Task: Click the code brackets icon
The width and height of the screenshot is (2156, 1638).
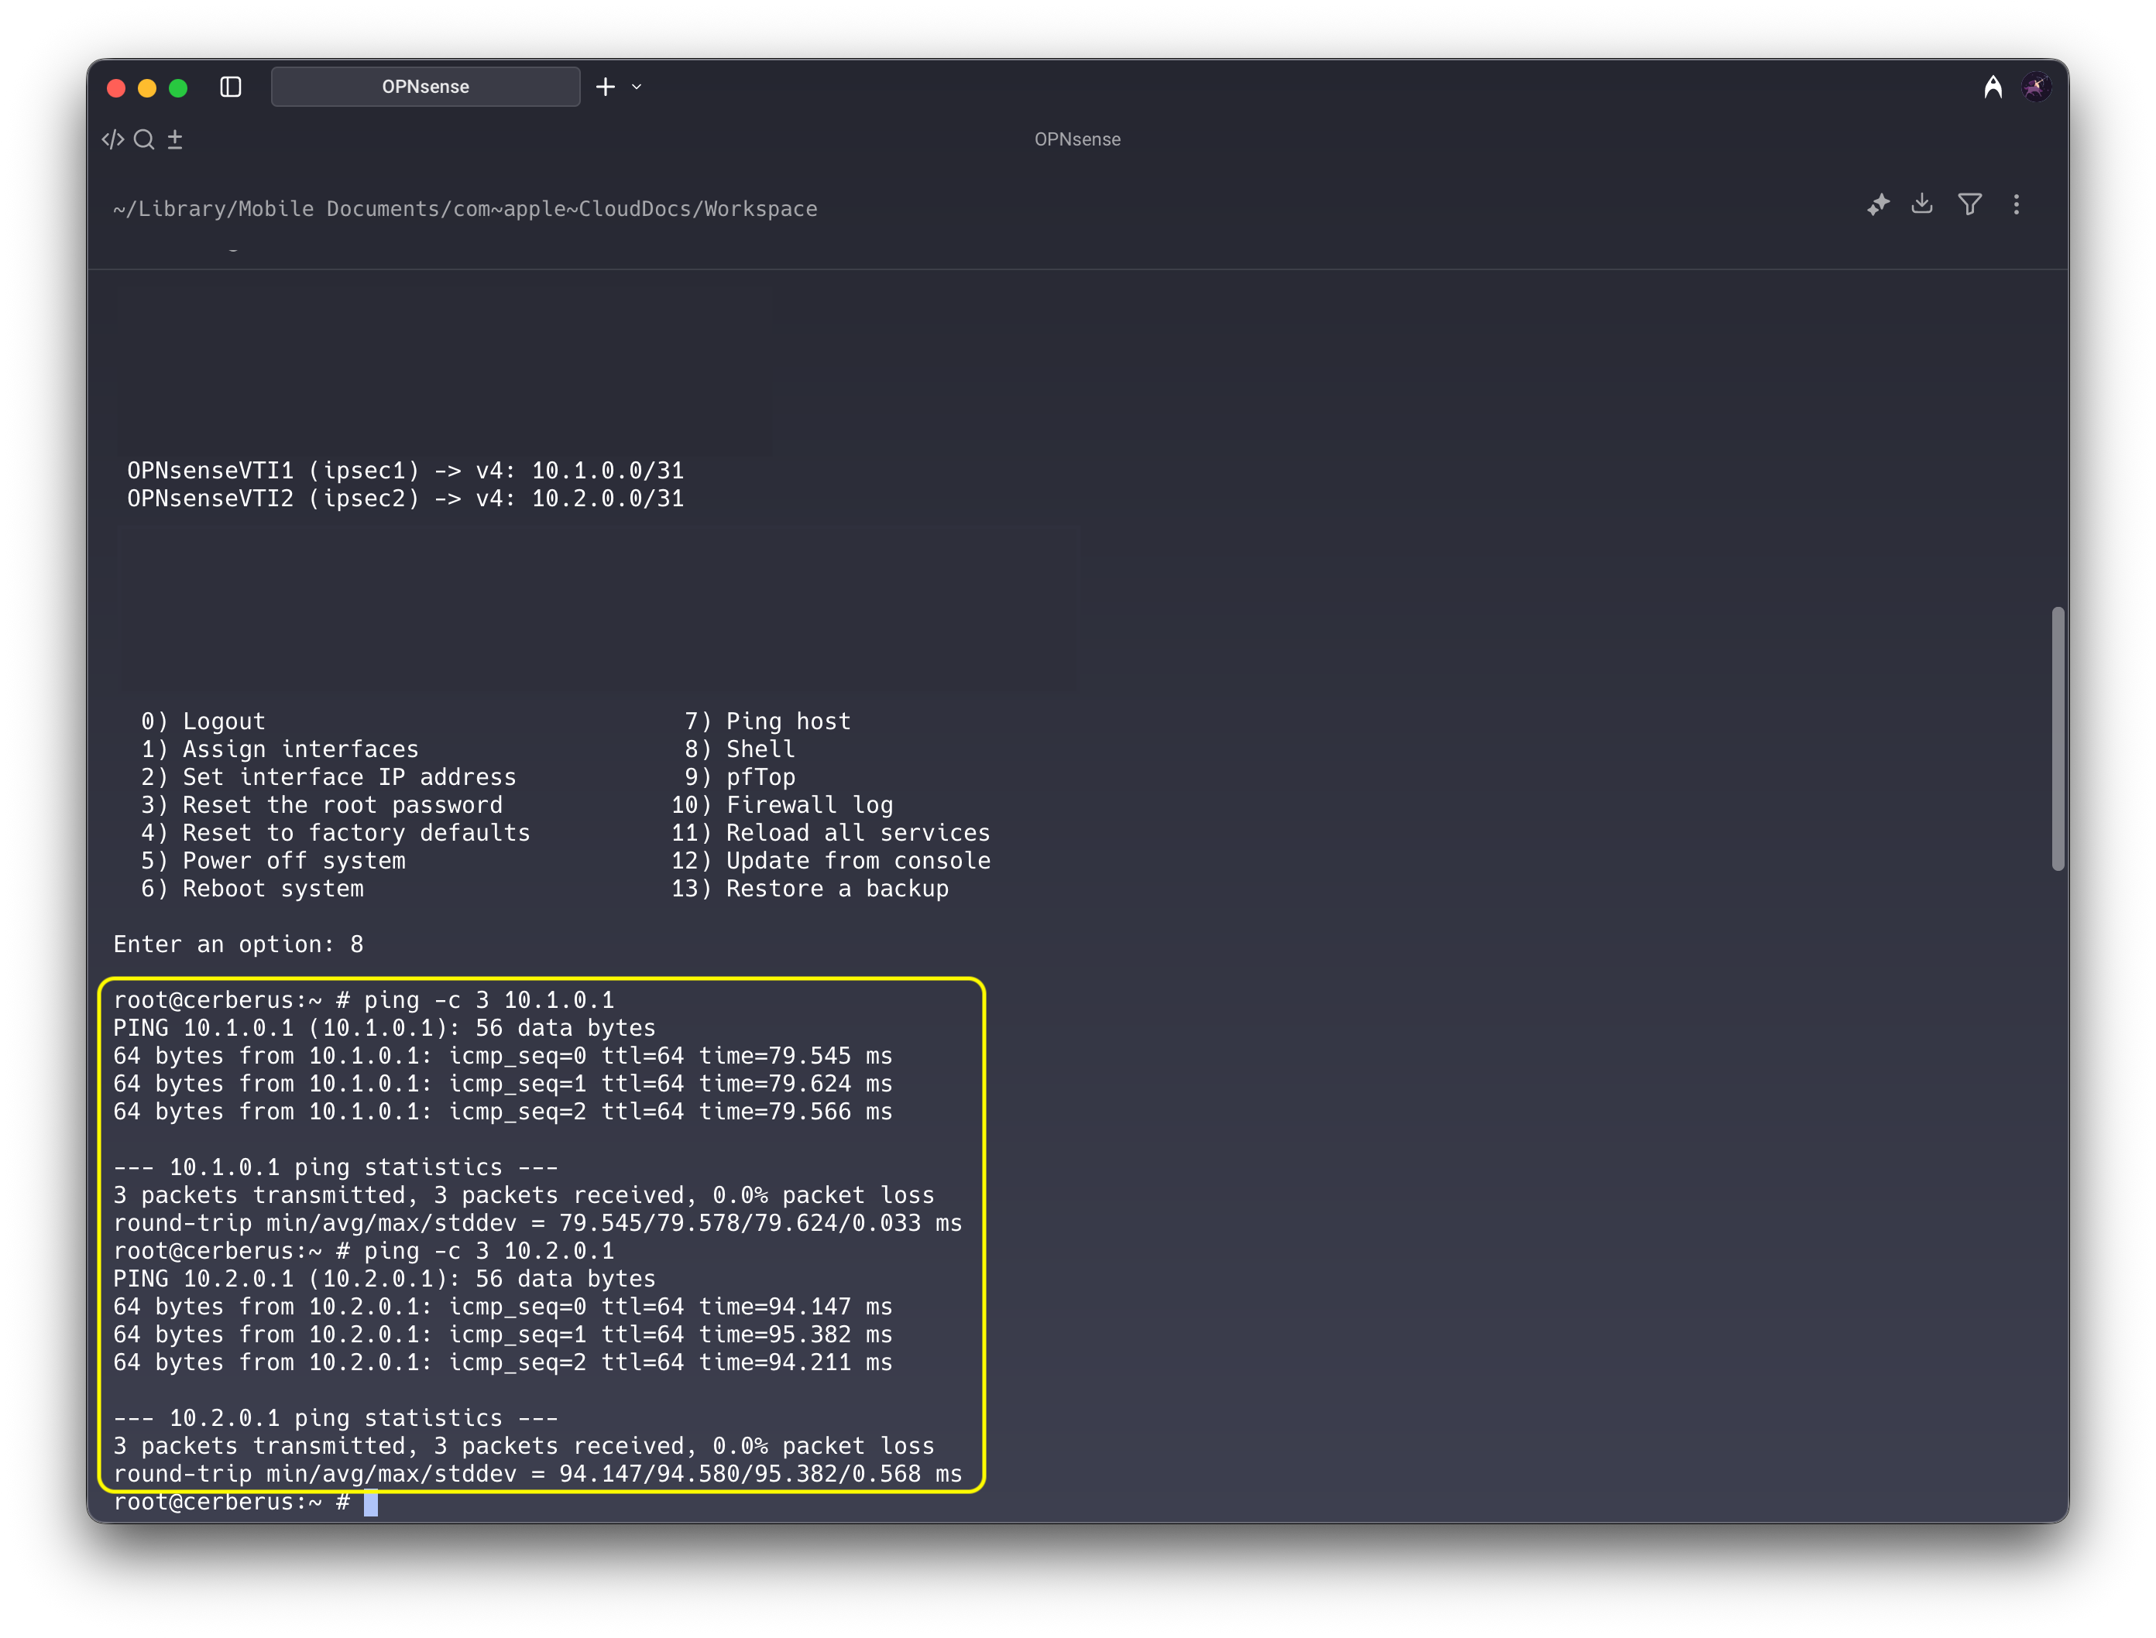Action: [x=113, y=139]
